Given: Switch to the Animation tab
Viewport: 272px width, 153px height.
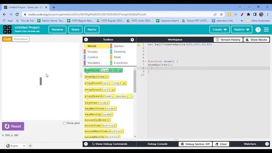Looking at the screenshot, I should pos(21,39).
